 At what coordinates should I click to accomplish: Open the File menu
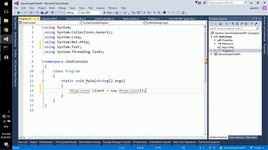[16, 8]
